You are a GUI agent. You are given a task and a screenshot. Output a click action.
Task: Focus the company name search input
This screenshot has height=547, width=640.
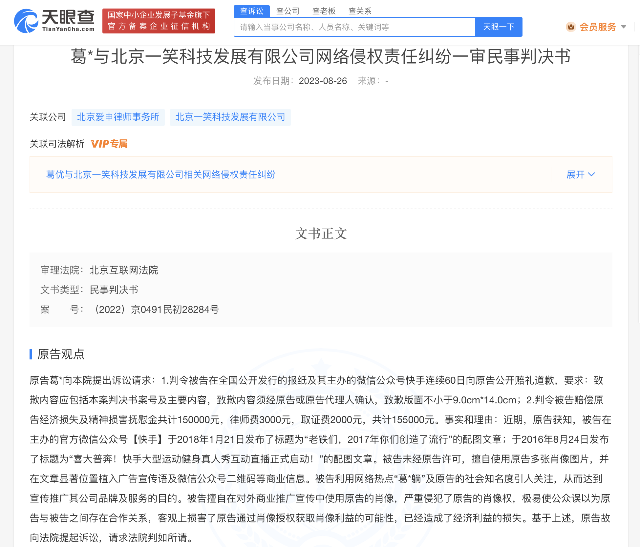pos(354,27)
